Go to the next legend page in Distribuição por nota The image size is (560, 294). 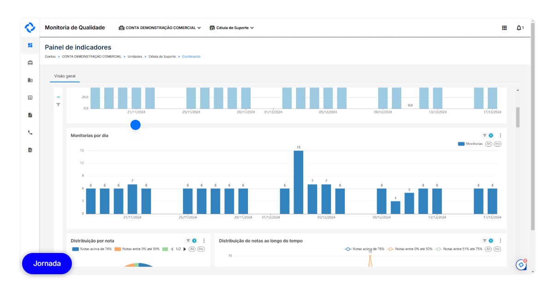(x=185, y=249)
